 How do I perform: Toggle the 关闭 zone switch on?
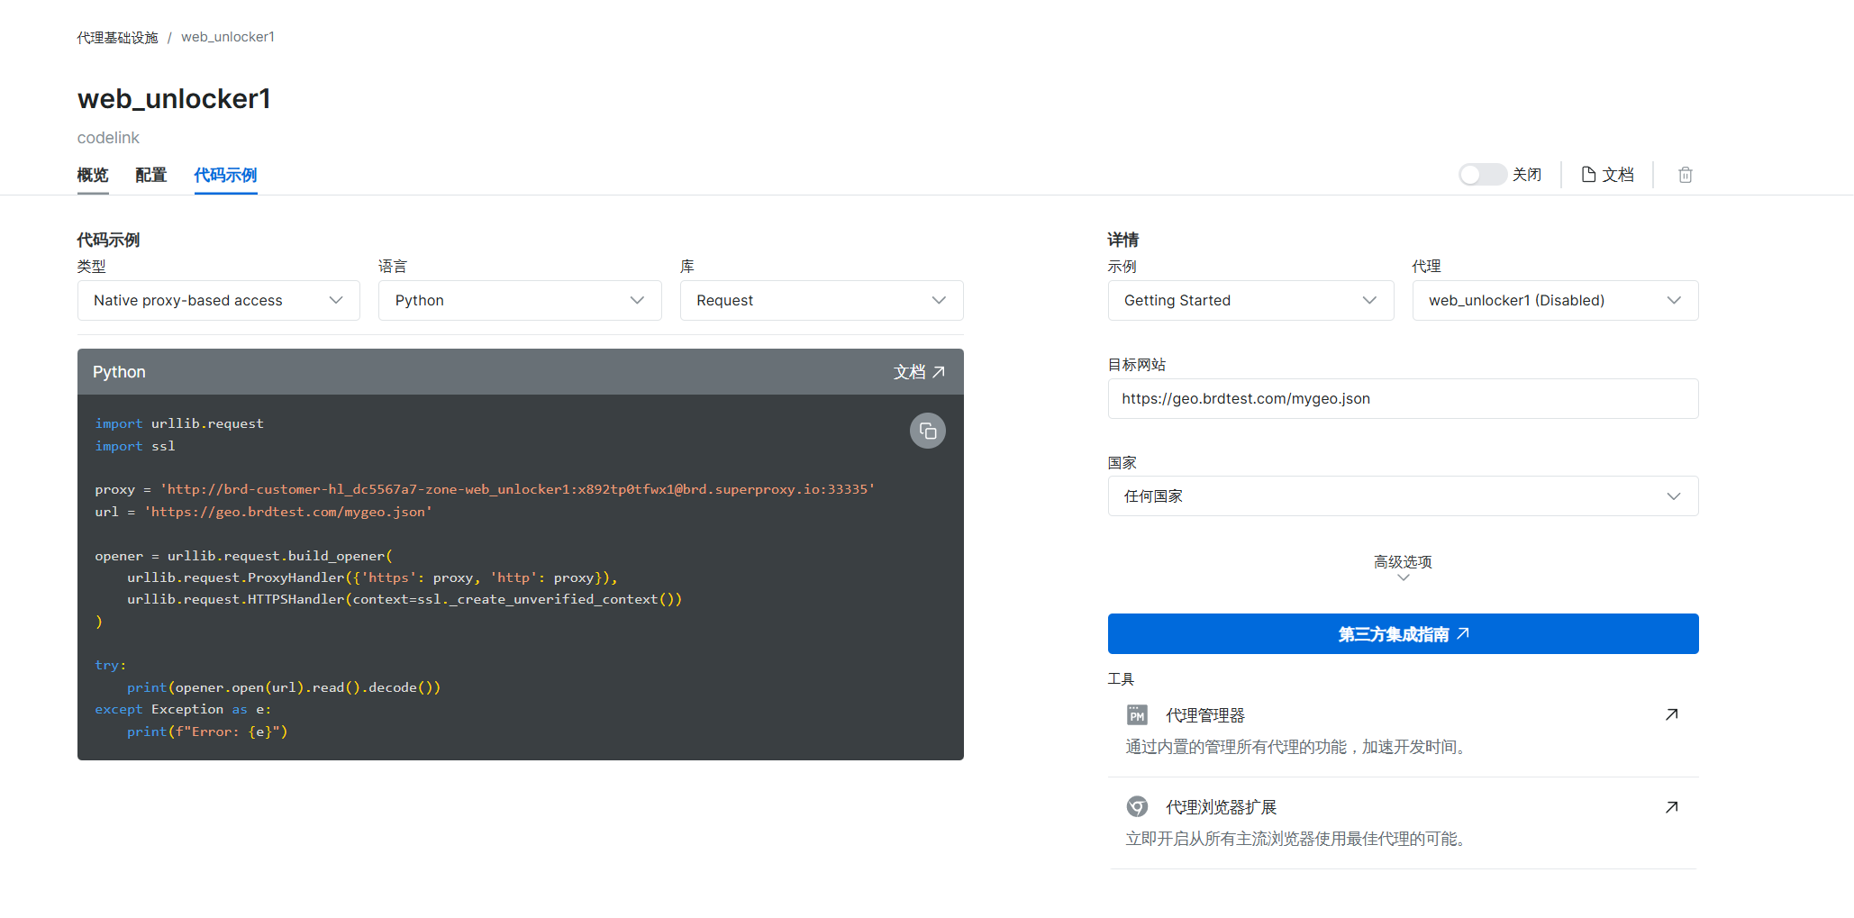pyautogui.click(x=1482, y=175)
